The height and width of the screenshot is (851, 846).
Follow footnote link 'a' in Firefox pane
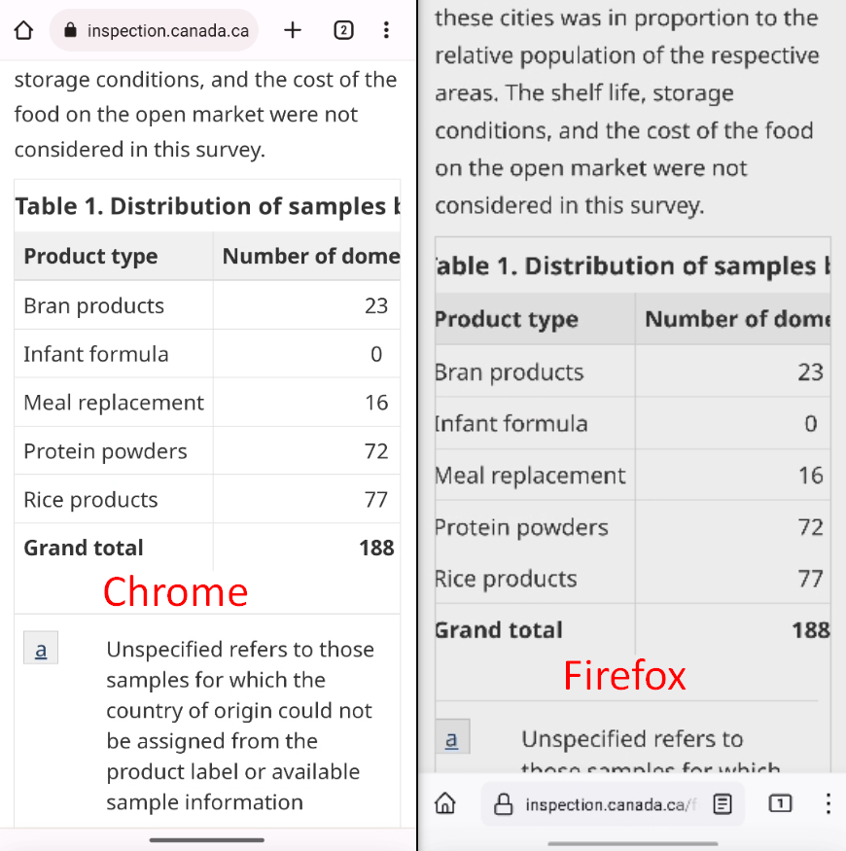coord(451,737)
